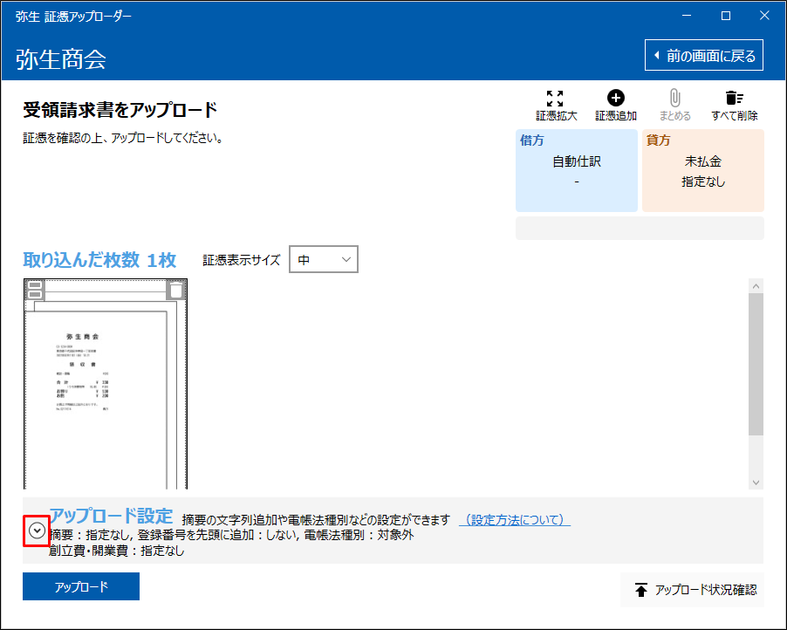Open アップロード状況確認
Image resolution: width=787 pixels, height=630 pixels.
pyautogui.click(x=692, y=589)
